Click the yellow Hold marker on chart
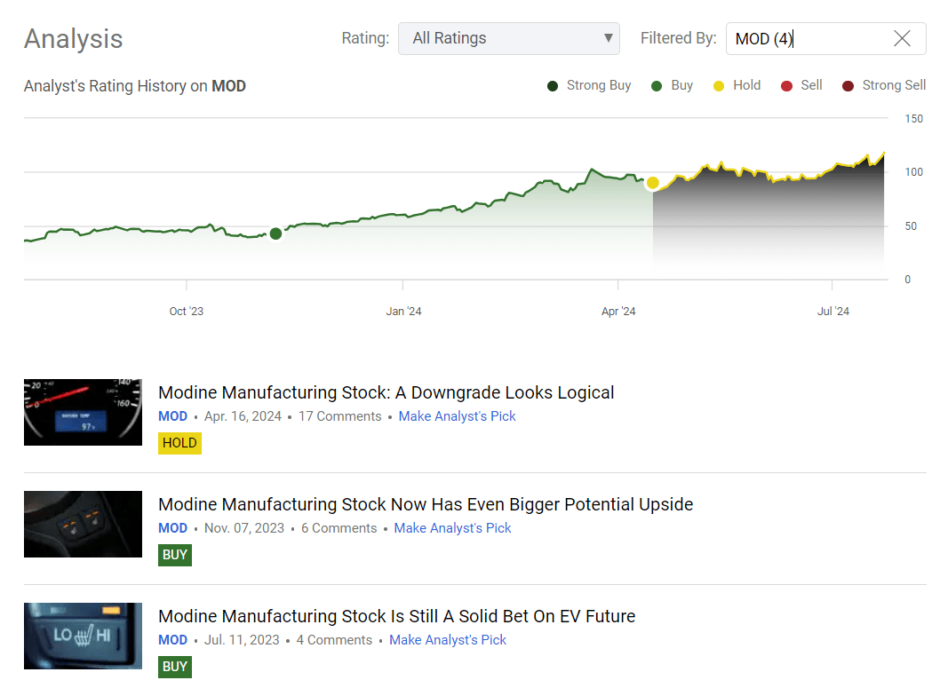Screen dimensions: 932x688 (x=653, y=183)
